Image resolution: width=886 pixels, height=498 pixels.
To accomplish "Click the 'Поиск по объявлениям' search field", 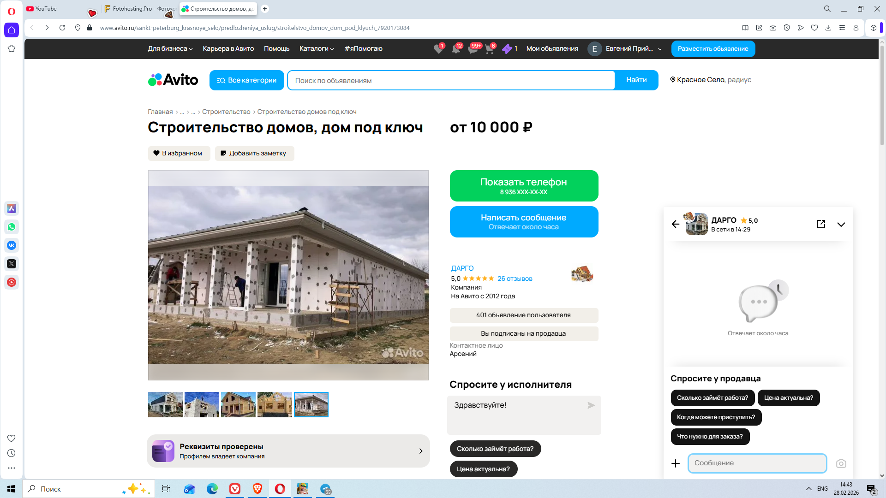I will pos(451,80).
